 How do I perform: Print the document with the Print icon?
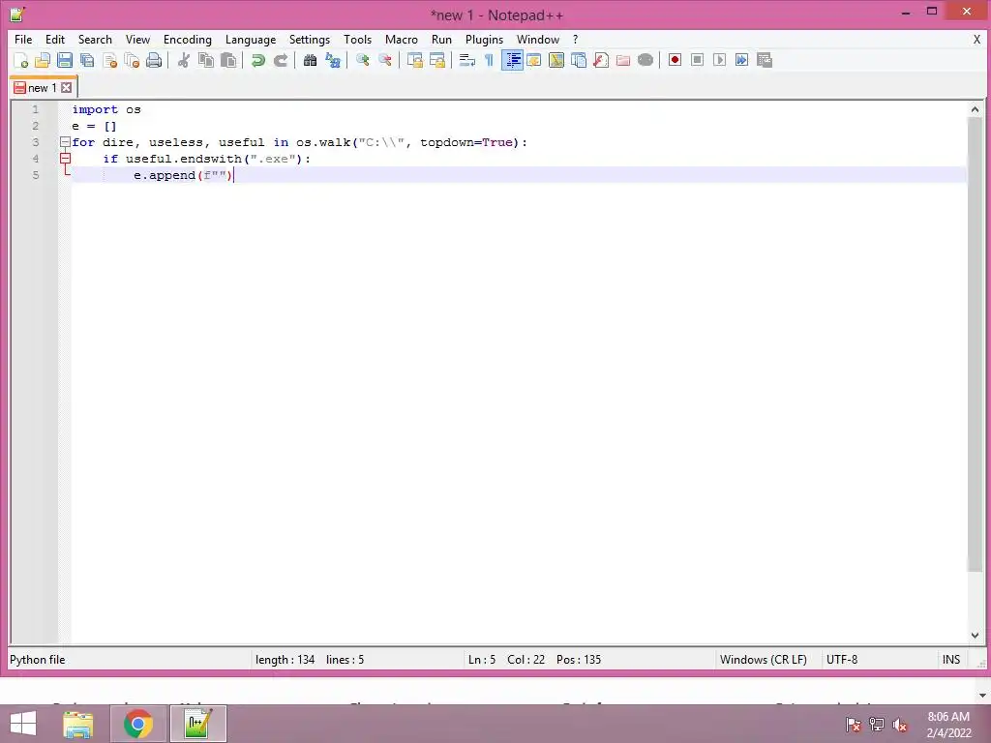pos(154,60)
